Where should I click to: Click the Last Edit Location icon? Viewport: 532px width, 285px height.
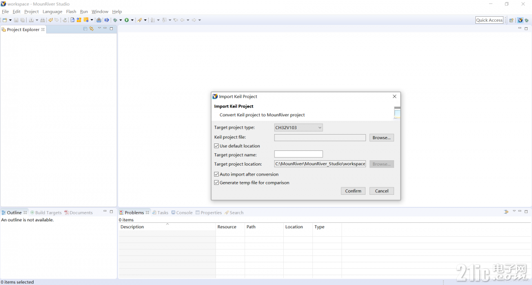tap(176, 20)
